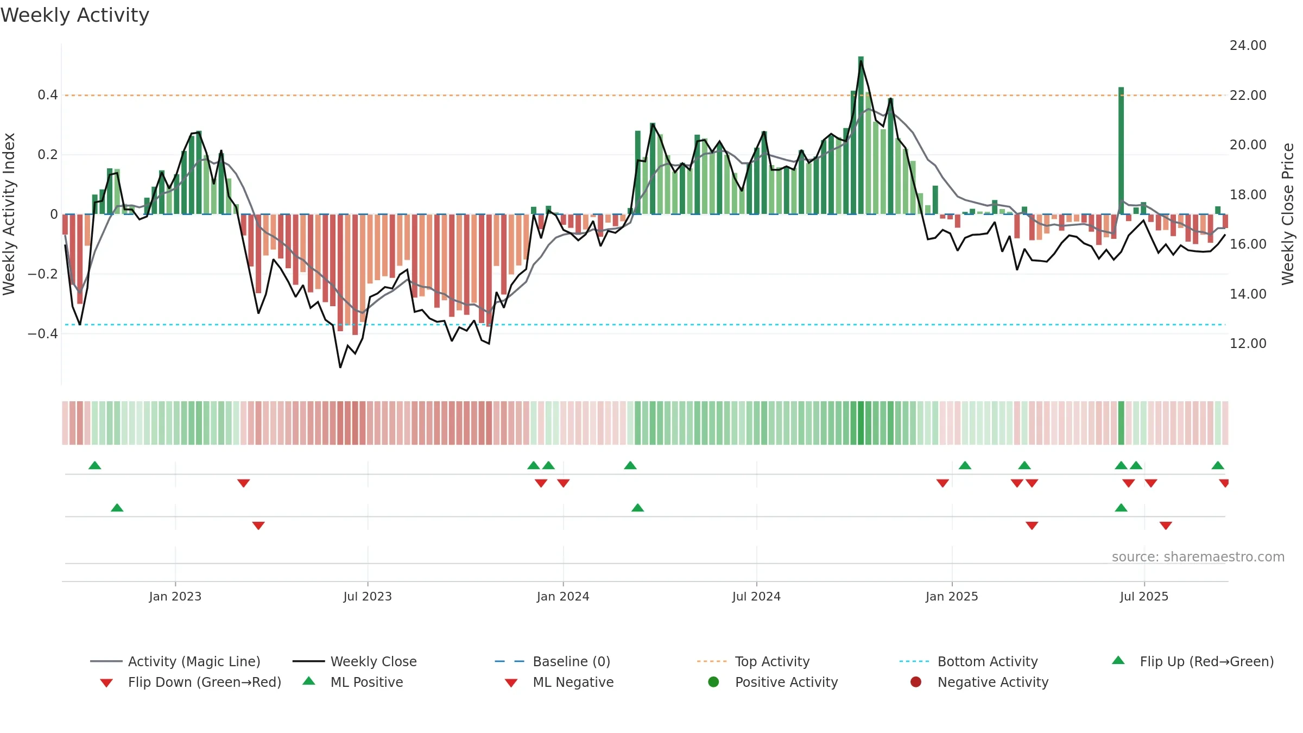
Task: Click the green Positive Activity legend circle
Action: pos(713,681)
